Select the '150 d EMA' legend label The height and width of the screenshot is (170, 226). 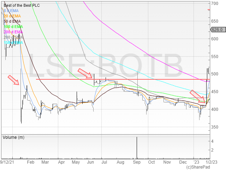tap(13, 42)
